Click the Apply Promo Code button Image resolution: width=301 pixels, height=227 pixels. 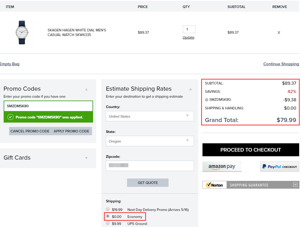[x=71, y=131]
